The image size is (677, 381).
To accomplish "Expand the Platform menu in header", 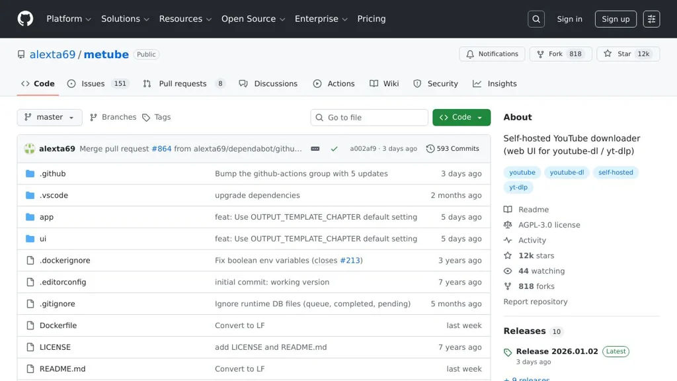I will point(68,19).
